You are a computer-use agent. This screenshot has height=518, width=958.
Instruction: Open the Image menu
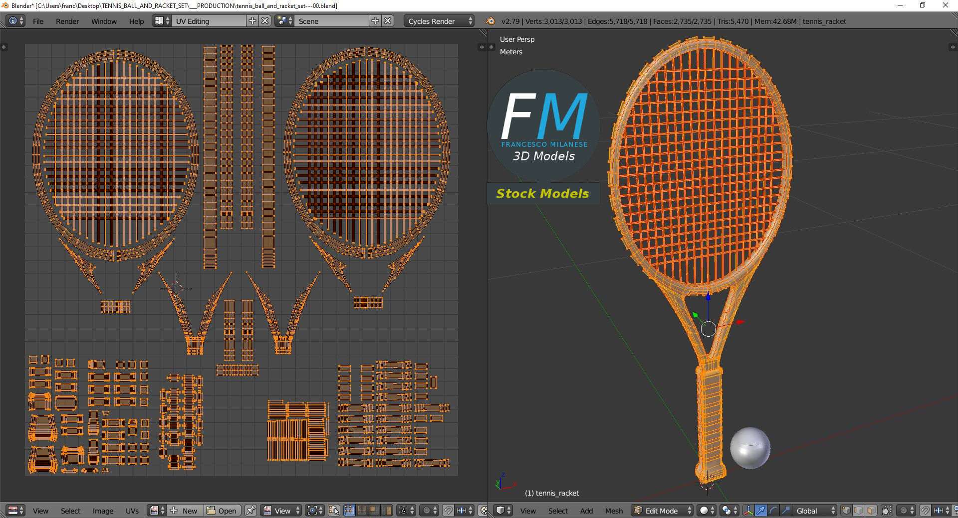pos(103,511)
